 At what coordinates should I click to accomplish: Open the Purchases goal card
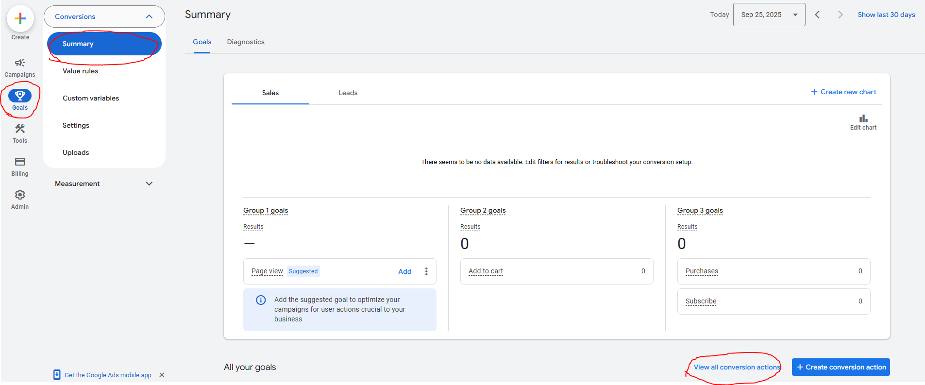pyautogui.click(x=773, y=271)
